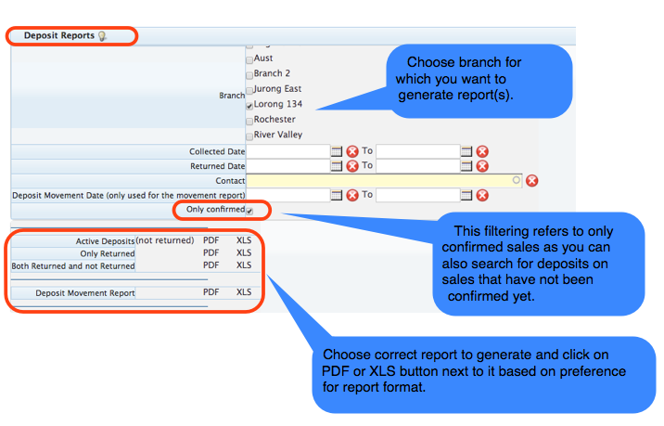Click the Collected Date start input field
Screen dimensions: 664x426
288,151
